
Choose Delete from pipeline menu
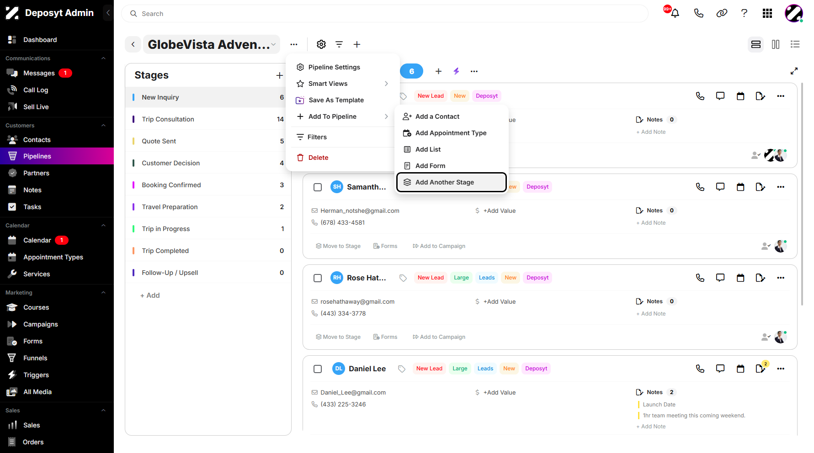tap(342, 158)
